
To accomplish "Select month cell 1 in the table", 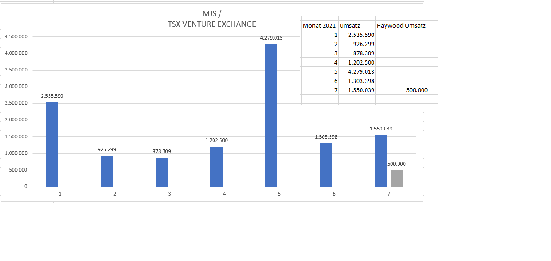I will (320, 35).
